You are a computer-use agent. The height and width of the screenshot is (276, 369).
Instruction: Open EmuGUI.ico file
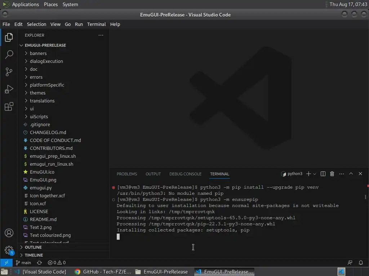(x=42, y=172)
